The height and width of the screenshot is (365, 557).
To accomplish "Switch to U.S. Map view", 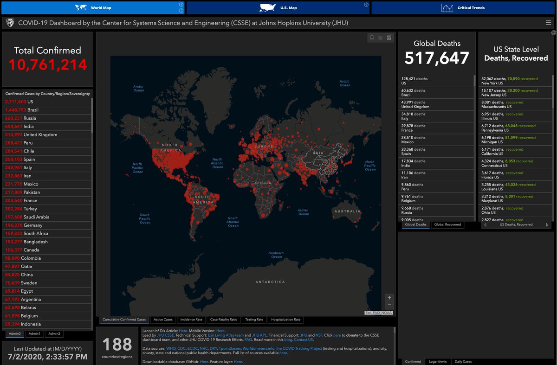I will tap(278, 7).
